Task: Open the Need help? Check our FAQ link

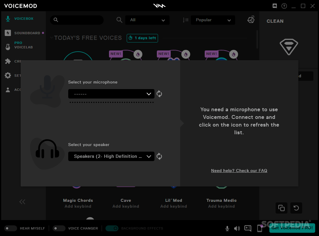Action: coord(239,171)
